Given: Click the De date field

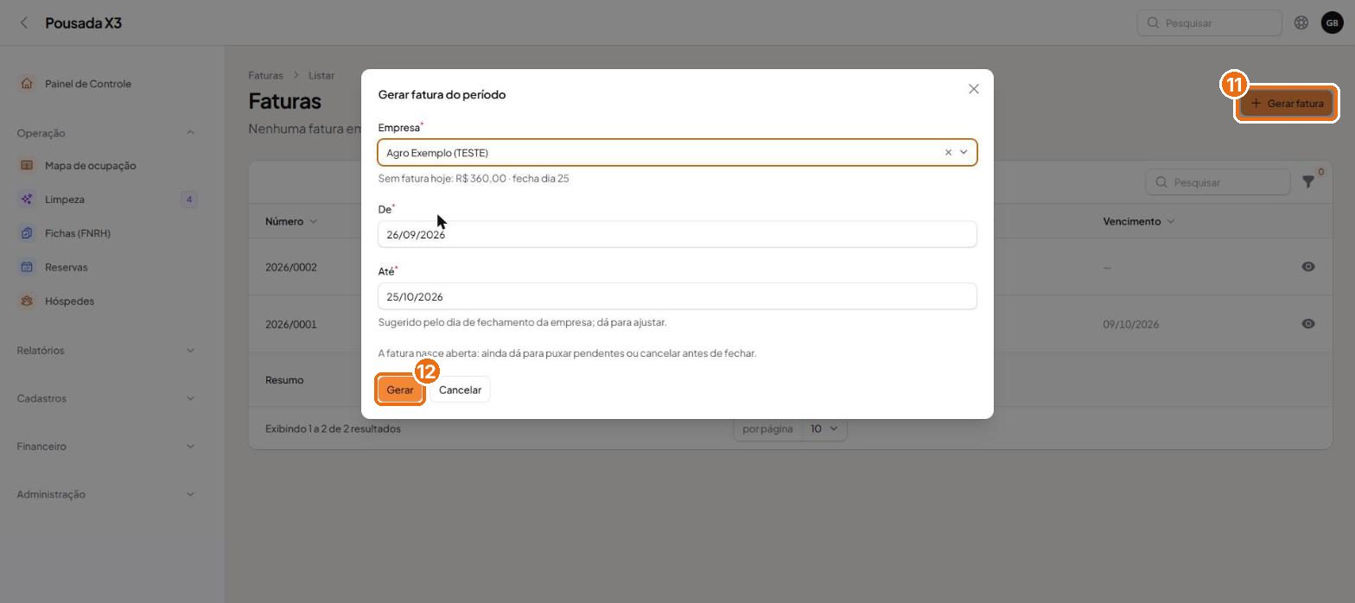Looking at the screenshot, I should [x=677, y=235].
